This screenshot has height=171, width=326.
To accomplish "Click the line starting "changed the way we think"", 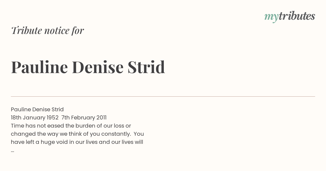I will pos(77,134).
